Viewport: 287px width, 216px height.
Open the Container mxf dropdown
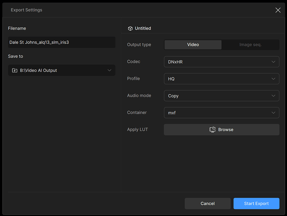tap(221, 113)
